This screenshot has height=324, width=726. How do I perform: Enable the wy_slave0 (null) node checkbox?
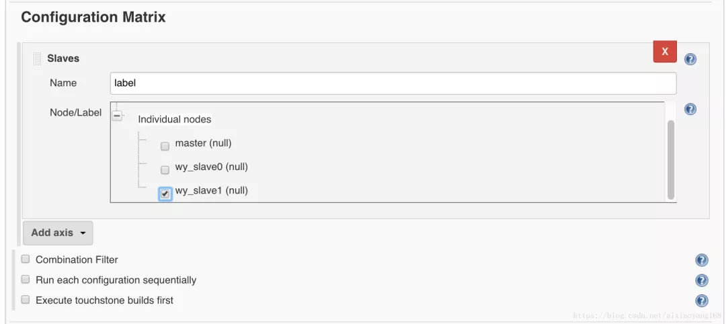click(165, 170)
